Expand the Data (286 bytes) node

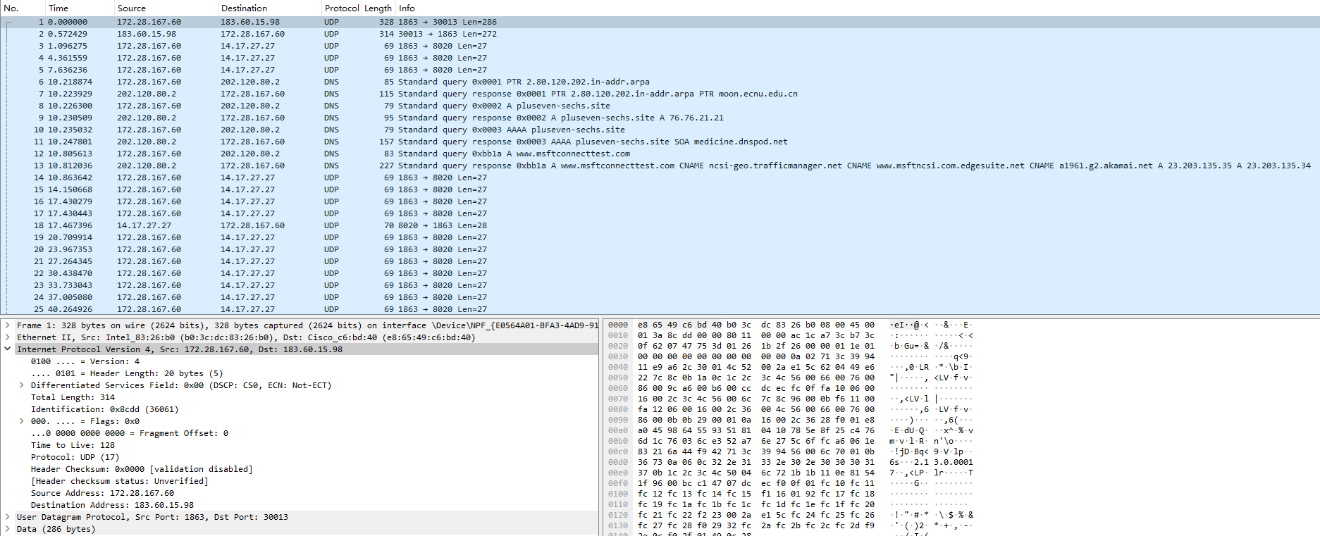click(x=8, y=529)
